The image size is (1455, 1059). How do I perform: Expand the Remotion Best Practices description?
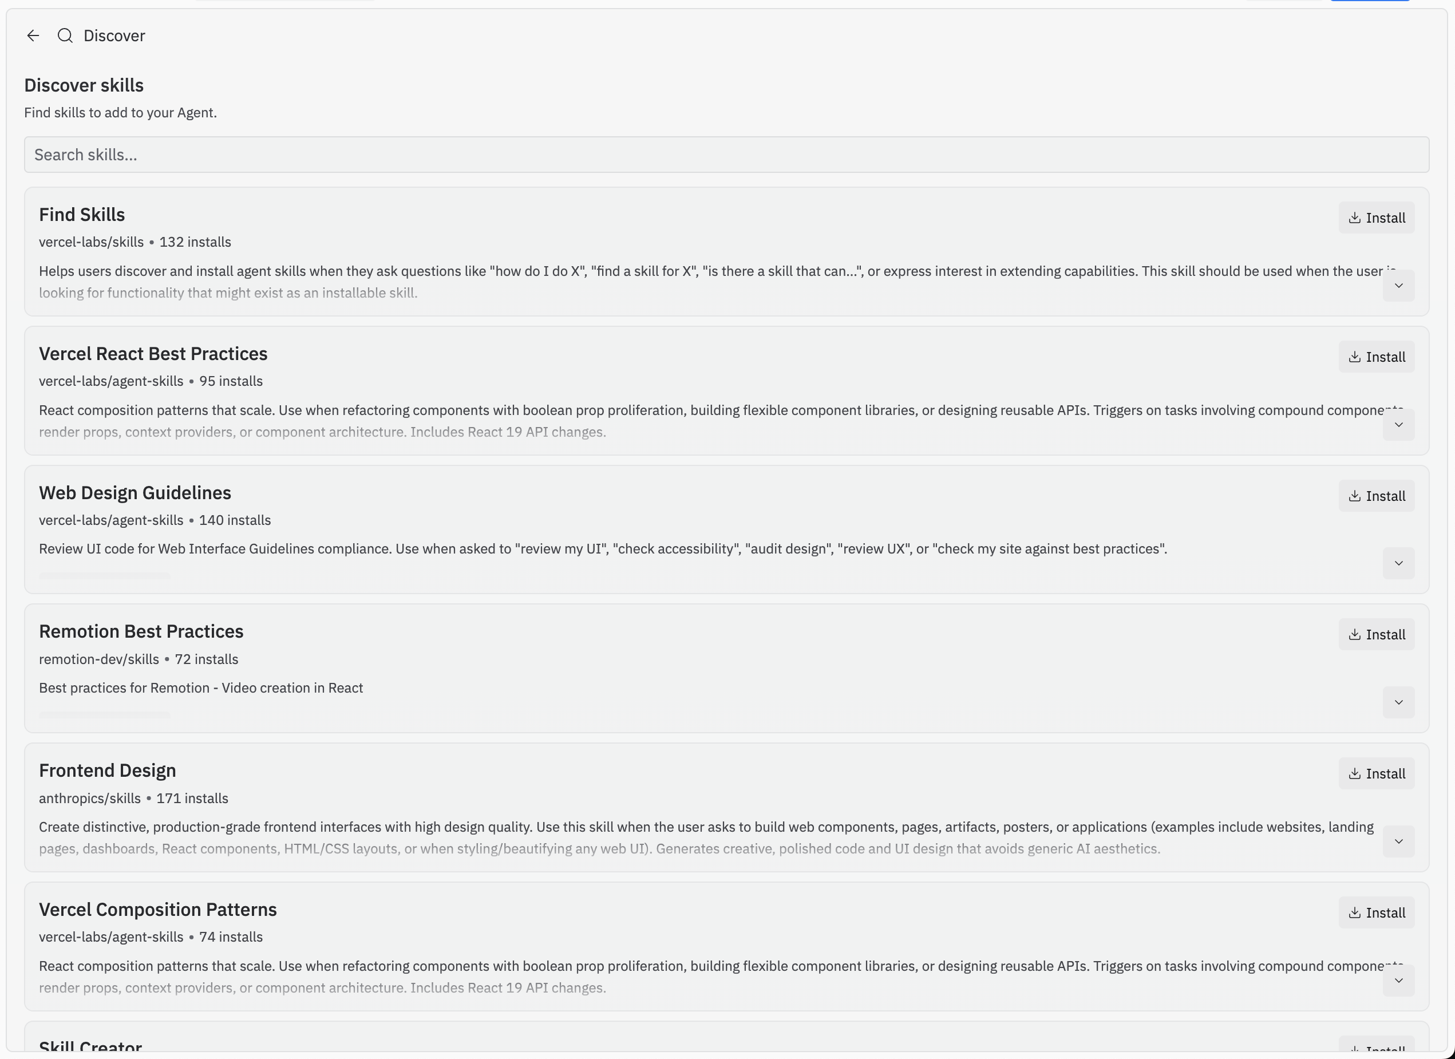tap(1398, 702)
